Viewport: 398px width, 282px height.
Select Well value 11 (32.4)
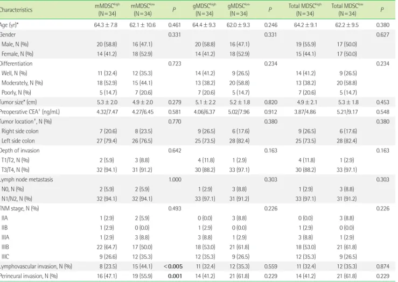point(107,73)
